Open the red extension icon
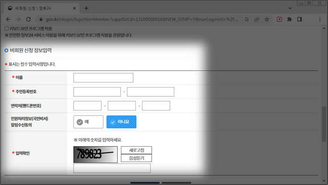328x185 pixels. 279,20
